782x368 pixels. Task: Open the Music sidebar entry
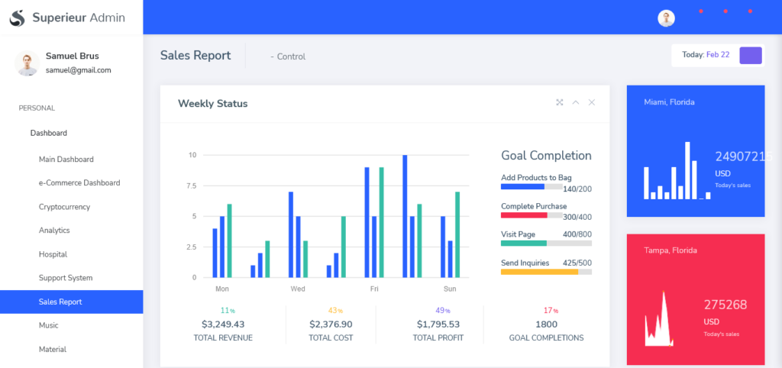click(49, 325)
